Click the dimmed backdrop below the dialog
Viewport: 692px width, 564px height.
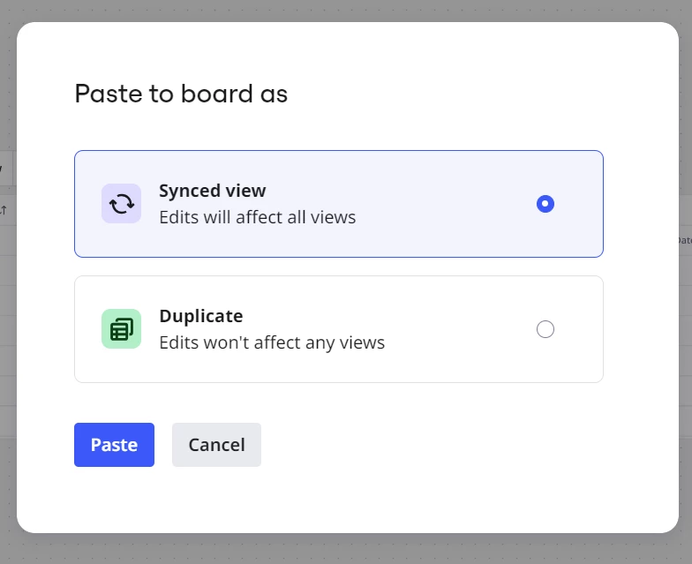pyautogui.click(x=346, y=549)
